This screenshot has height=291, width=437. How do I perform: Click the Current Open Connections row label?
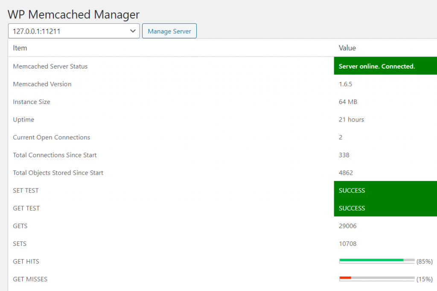point(52,138)
